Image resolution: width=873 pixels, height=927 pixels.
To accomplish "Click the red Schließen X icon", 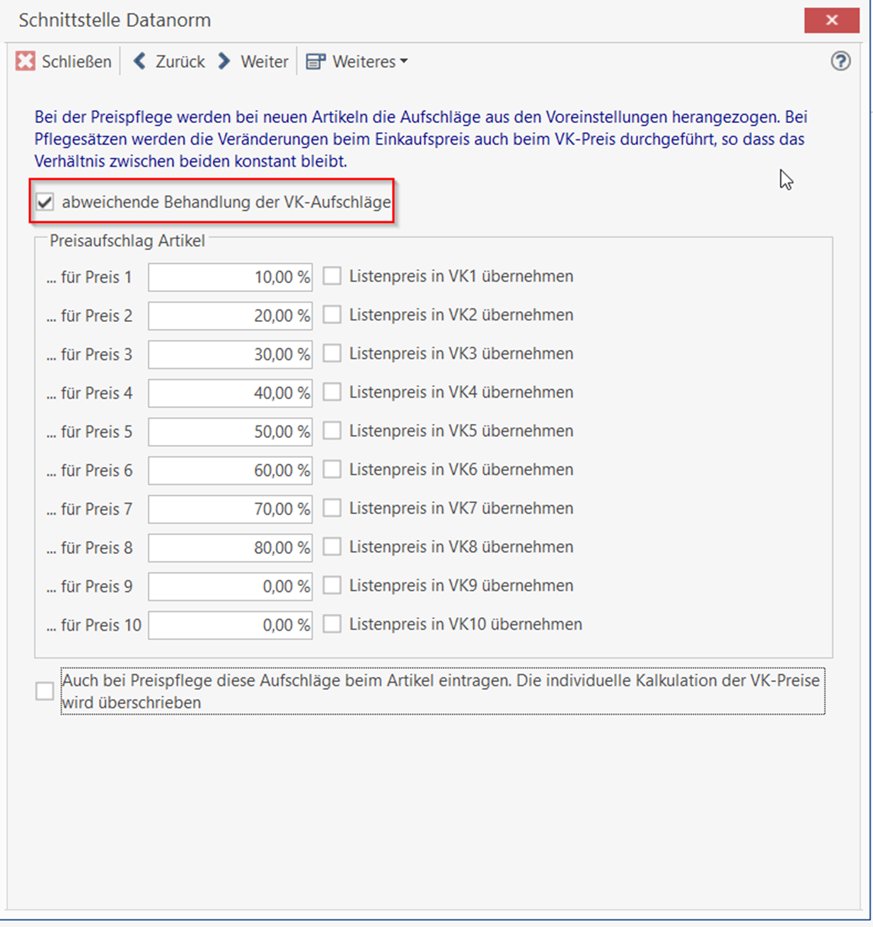I will click(x=25, y=62).
